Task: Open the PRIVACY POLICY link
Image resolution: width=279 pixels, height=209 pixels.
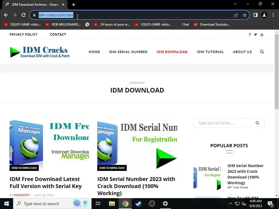Action: click(23, 35)
